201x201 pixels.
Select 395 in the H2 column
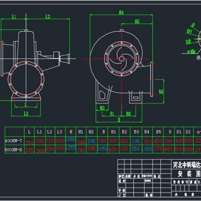(x=91, y=149)
